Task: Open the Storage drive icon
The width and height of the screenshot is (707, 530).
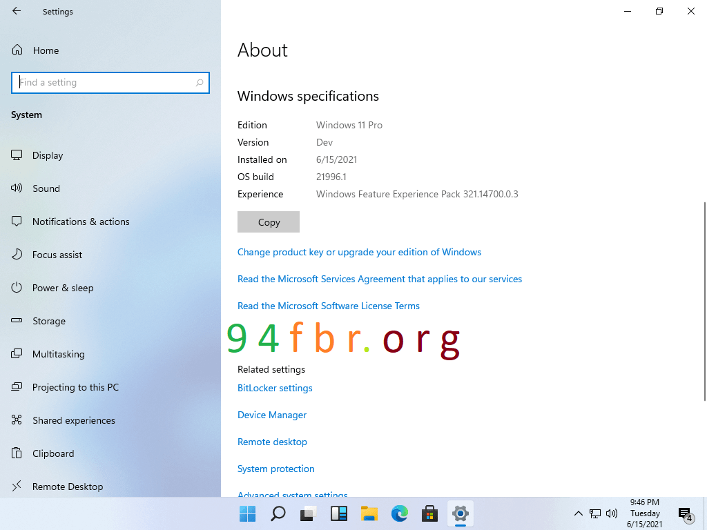Action: (x=17, y=320)
